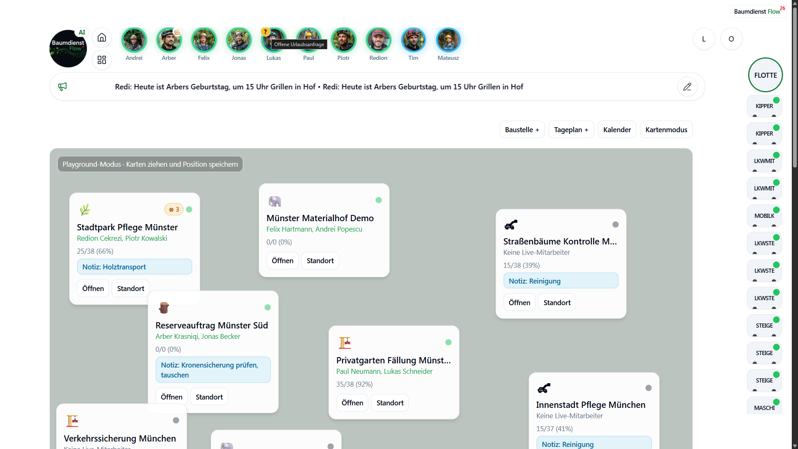Click the elephant icon on Münster Materialhof Demo
The image size is (798, 449).
point(275,202)
